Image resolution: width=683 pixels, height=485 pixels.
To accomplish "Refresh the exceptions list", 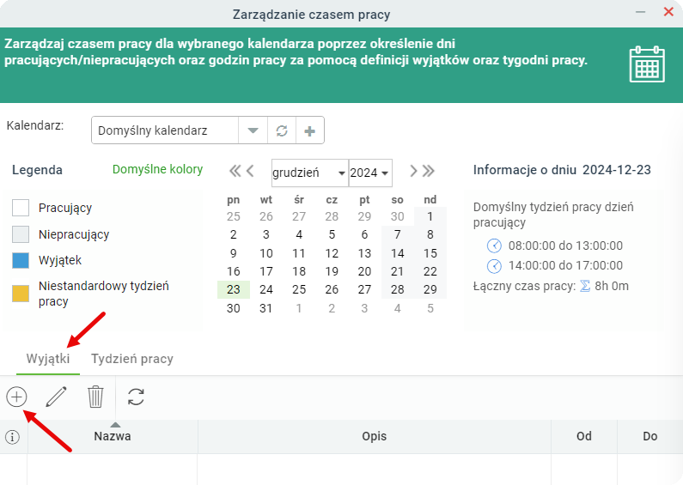I will 136,397.
